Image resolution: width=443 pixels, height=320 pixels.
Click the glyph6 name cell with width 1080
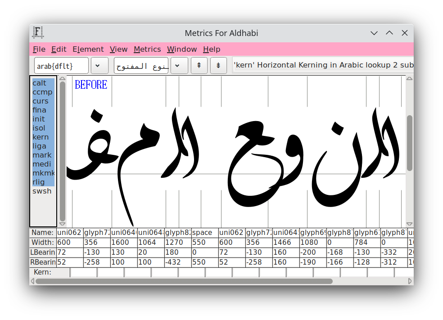coord(313,233)
